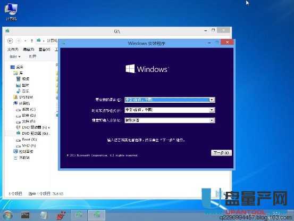Select SYSTEM folder in the tree

[x=26, y=97]
